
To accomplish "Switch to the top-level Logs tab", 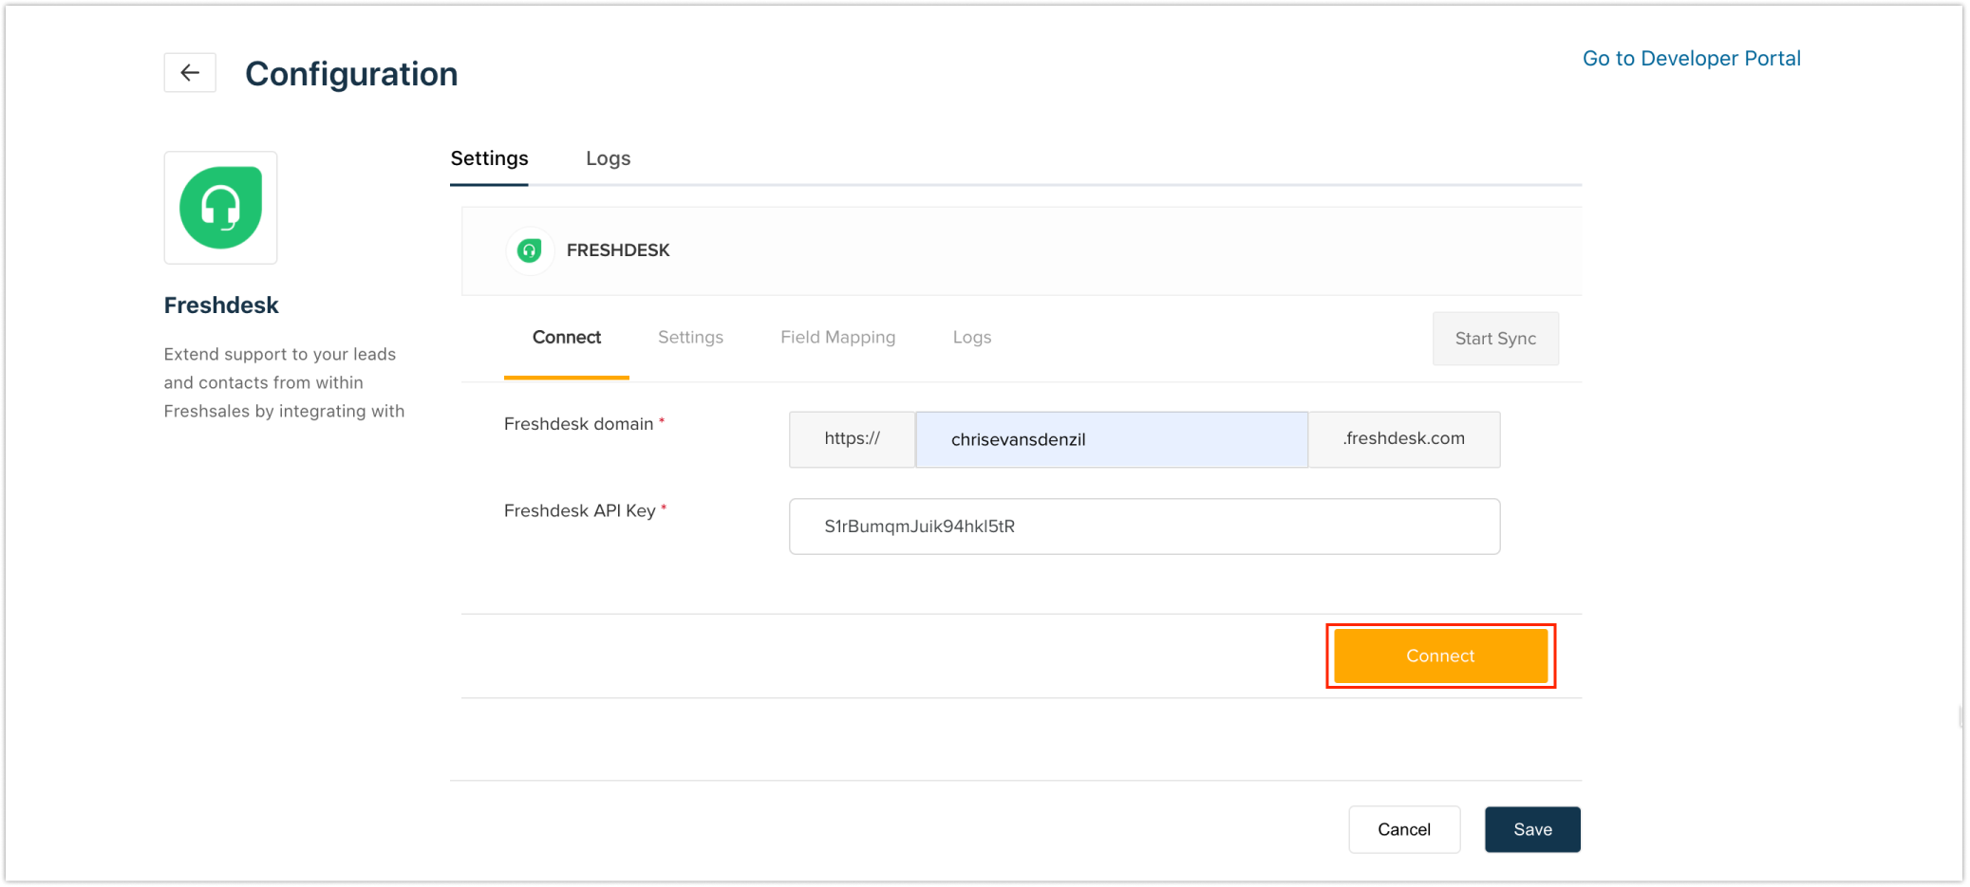I will (x=608, y=158).
